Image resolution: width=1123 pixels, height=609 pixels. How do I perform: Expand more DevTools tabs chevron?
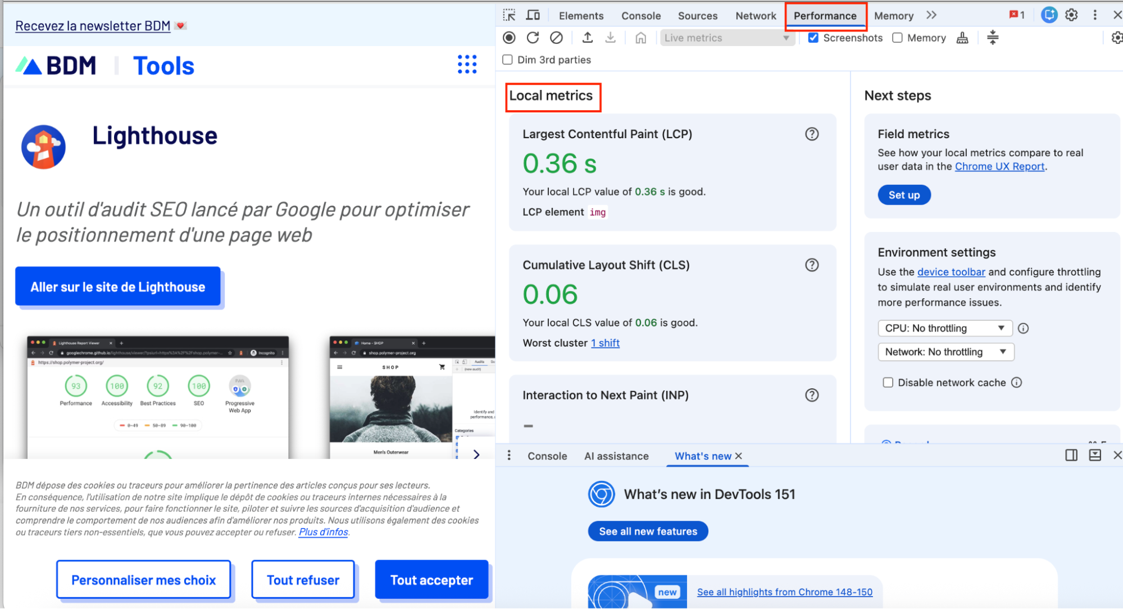click(931, 15)
